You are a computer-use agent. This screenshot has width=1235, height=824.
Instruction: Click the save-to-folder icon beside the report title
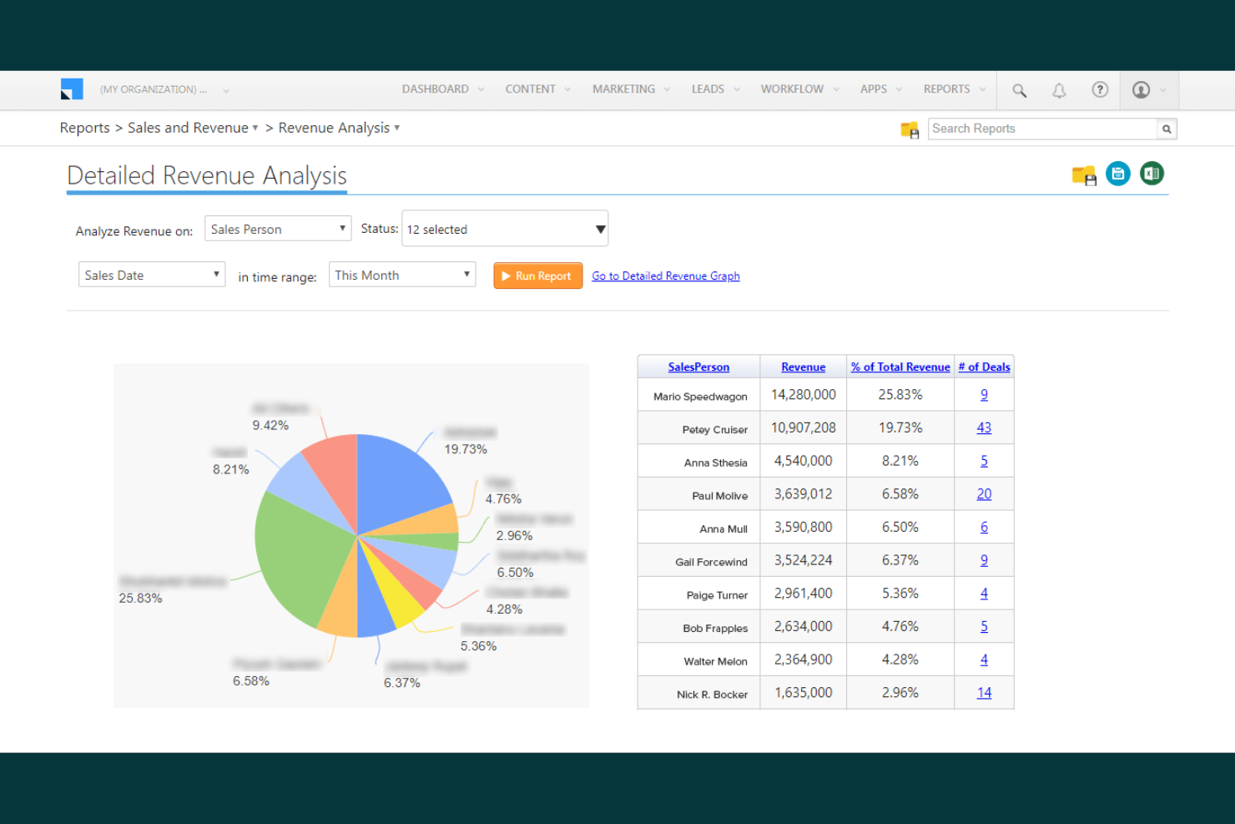(1083, 175)
